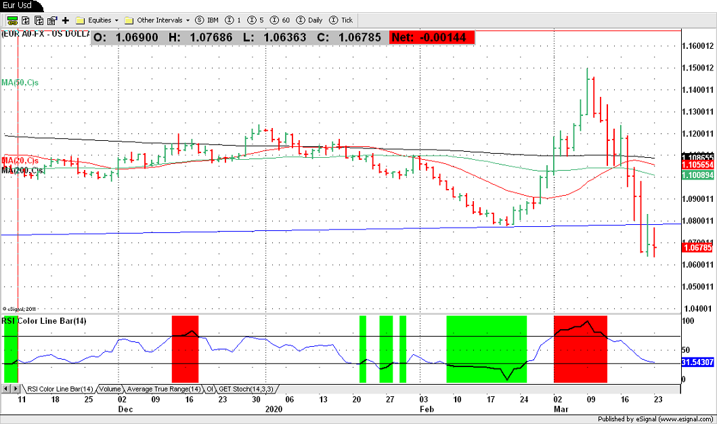Image resolution: width=717 pixels, height=424 pixels.
Task: Click the properties checklist toolbar icon
Action: pyautogui.click(x=52, y=20)
